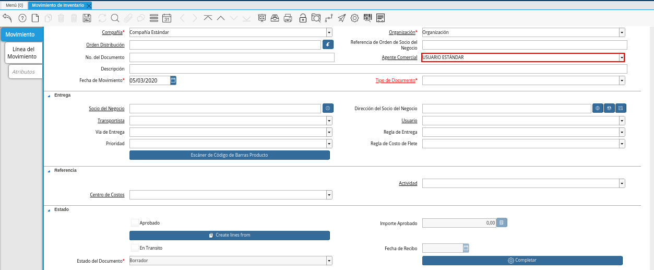This screenshot has height=270, width=654.
Task: Click the padlock icon in toolbar
Action: coord(303,18)
